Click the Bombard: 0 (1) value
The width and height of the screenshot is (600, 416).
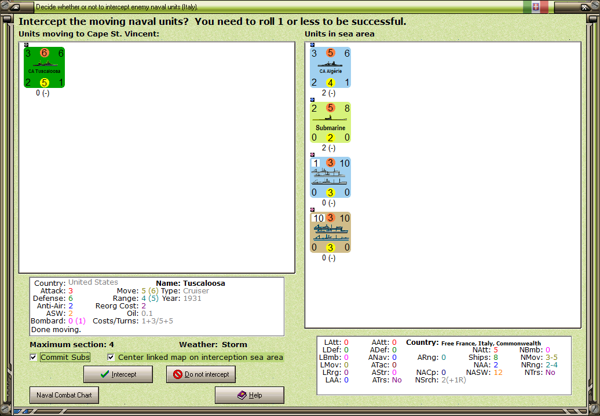pos(77,321)
